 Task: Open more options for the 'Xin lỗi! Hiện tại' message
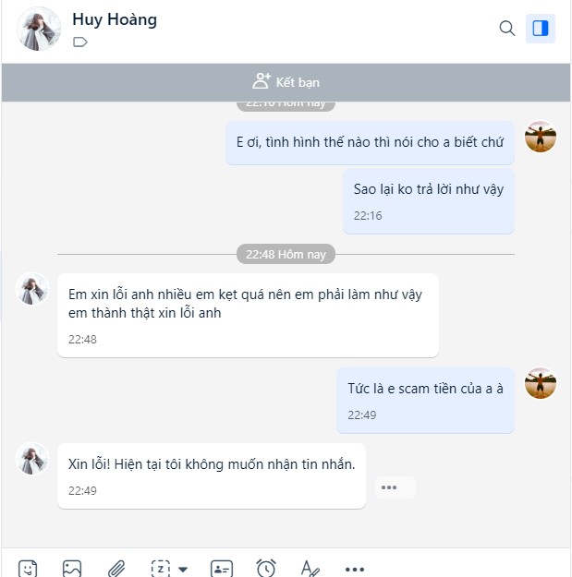tap(389, 487)
